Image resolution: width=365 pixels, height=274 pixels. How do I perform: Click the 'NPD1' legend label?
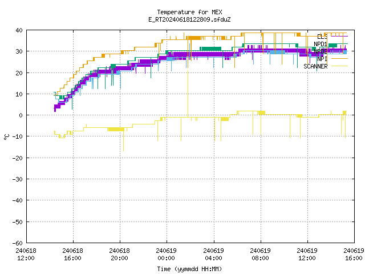321,44
